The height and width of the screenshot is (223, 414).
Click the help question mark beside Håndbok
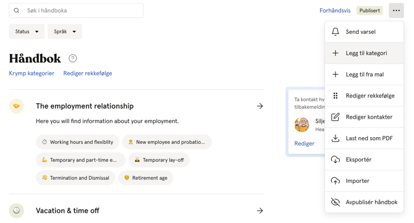coord(73,58)
